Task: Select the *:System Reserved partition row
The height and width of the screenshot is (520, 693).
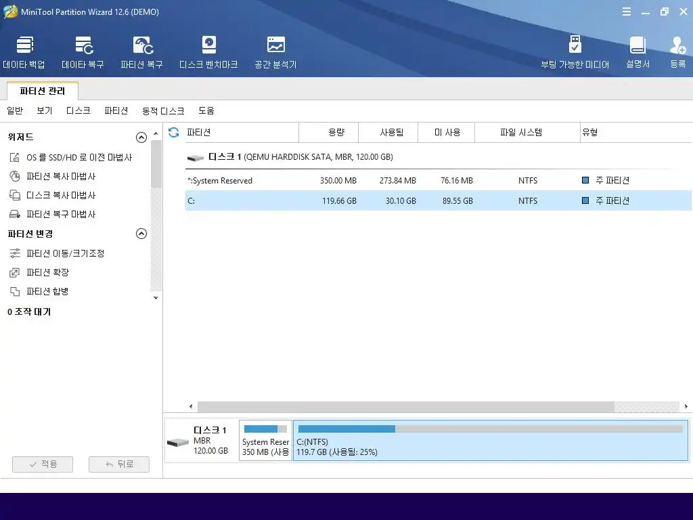Action: [439, 180]
